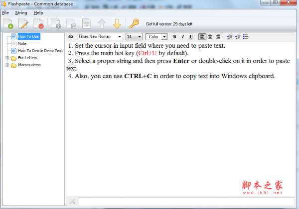Toggle bold formatting button
The width and height of the screenshot is (299, 209).
174,37
